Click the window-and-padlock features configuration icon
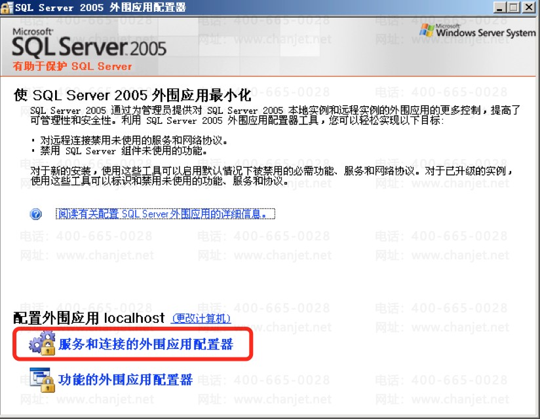The width and height of the screenshot is (540, 419). click(x=43, y=380)
